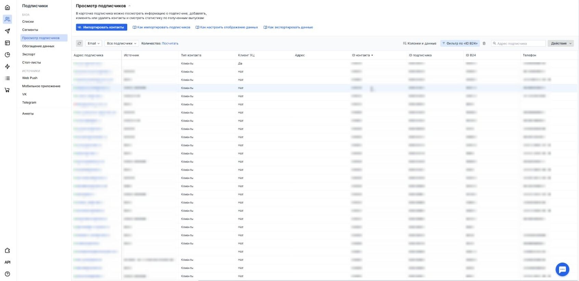Viewport: 579px width, 281px height.
Task: Click the paper plane campaigns icon
Action: (x=7, y=31)
